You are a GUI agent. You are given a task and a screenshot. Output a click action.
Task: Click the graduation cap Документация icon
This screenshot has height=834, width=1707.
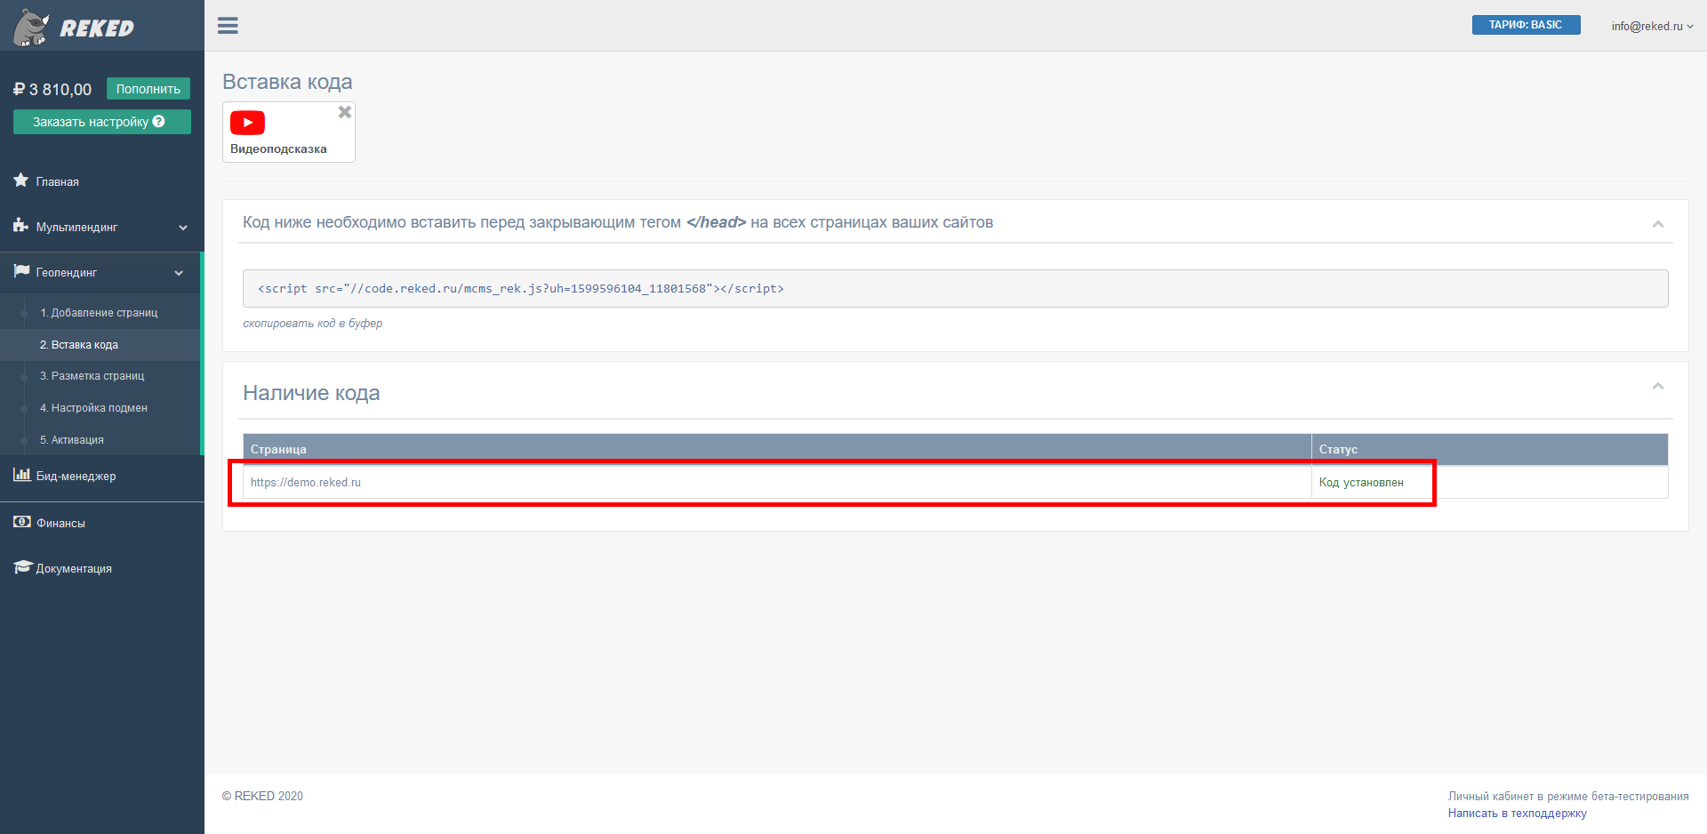coord(23,567)
